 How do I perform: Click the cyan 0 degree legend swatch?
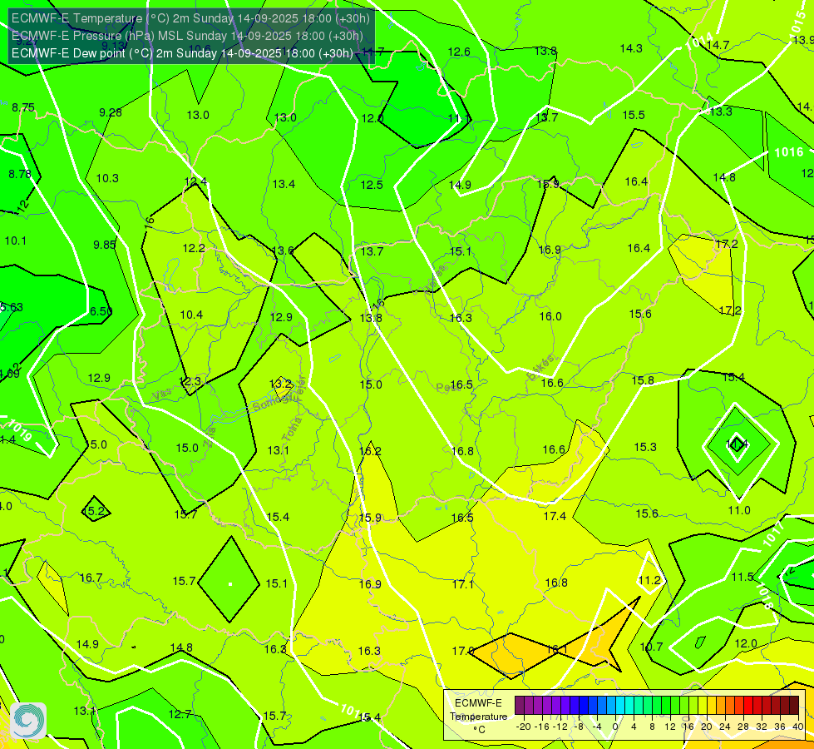pyautogui.click(x=620, y=706)
